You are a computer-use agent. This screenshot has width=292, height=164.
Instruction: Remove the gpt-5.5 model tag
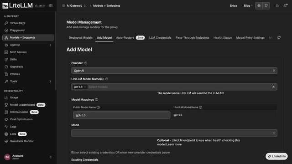tap(85, 87)
